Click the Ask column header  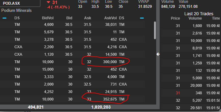[x=88, y=18]
